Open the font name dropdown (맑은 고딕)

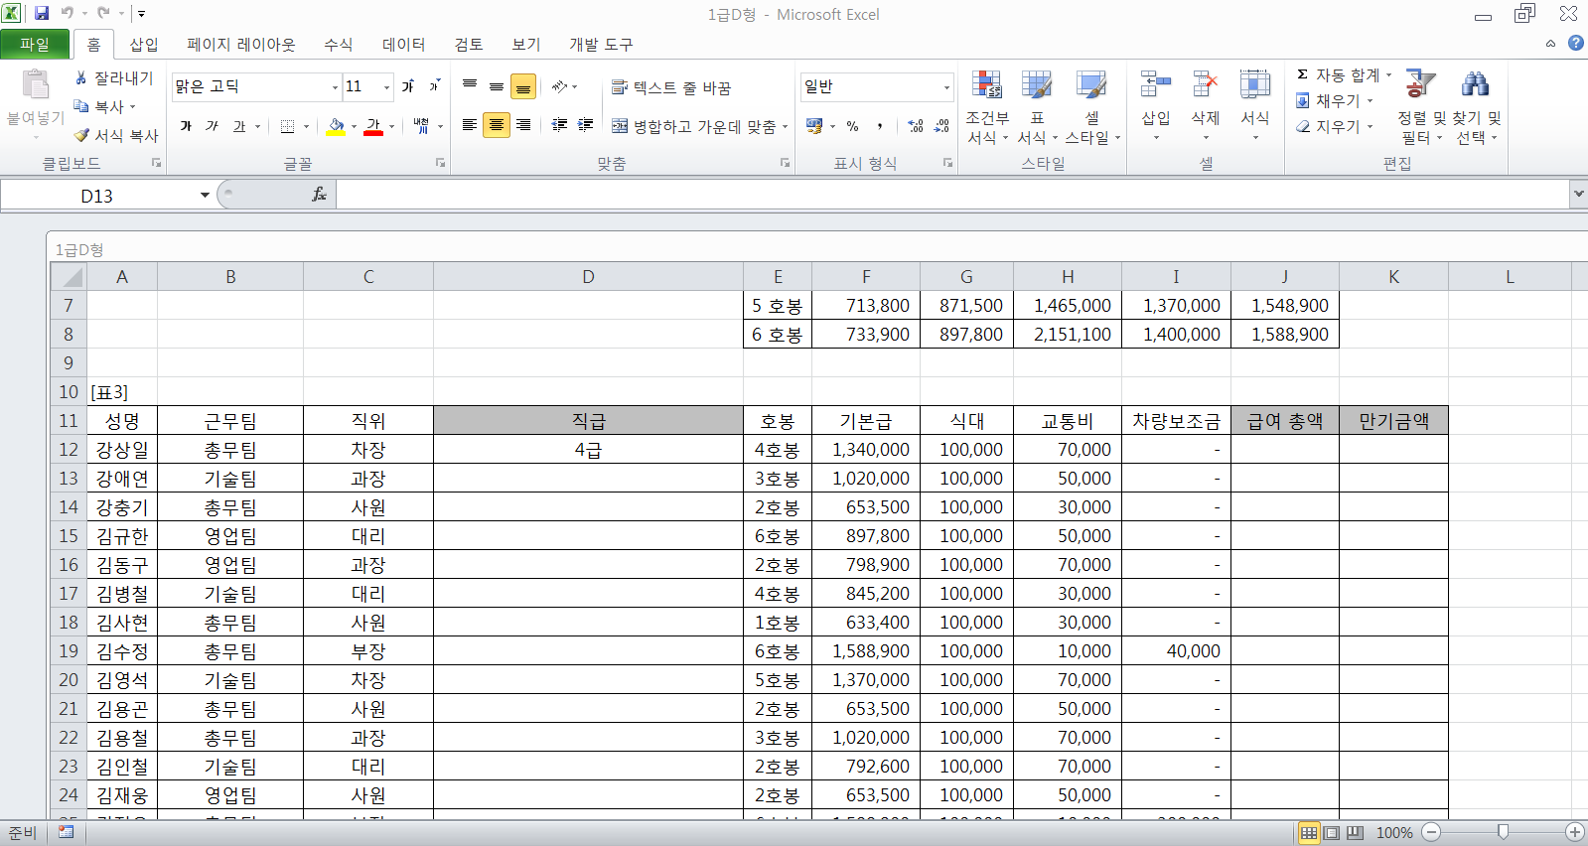tap(335, 87)
